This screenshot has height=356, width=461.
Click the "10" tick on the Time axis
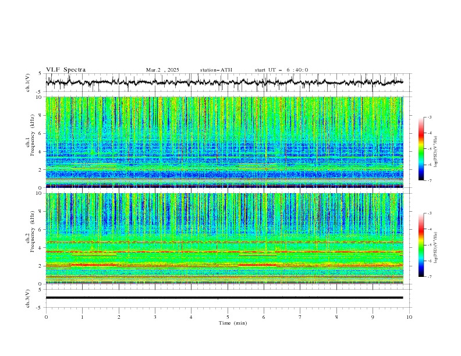point(409,317)
